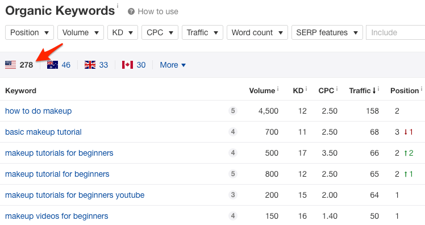Click SERP features badge for 'basic makeup tutorial'

[x=233, y=132]
